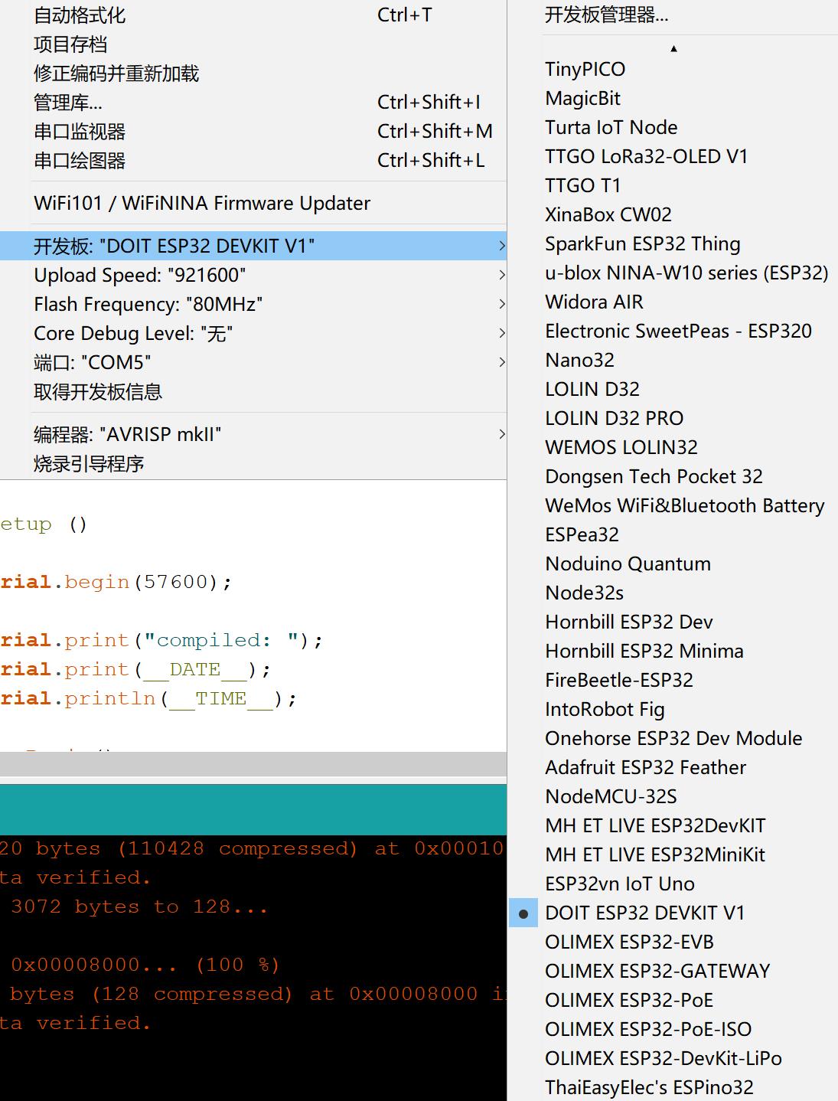Select the Adafruit ESP32 Feather board
838x1101 pixels.
tap(645, 767)
